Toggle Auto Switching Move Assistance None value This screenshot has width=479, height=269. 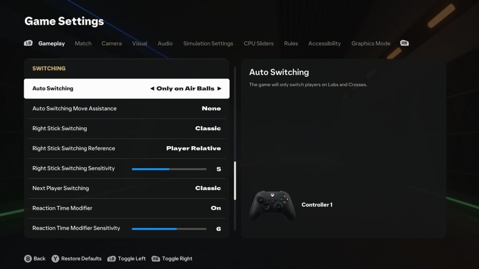[126, 108]
